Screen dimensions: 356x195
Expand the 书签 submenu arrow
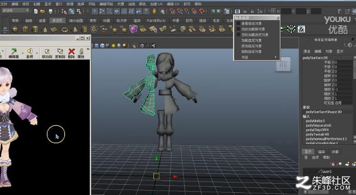click(x=276, y=57)
